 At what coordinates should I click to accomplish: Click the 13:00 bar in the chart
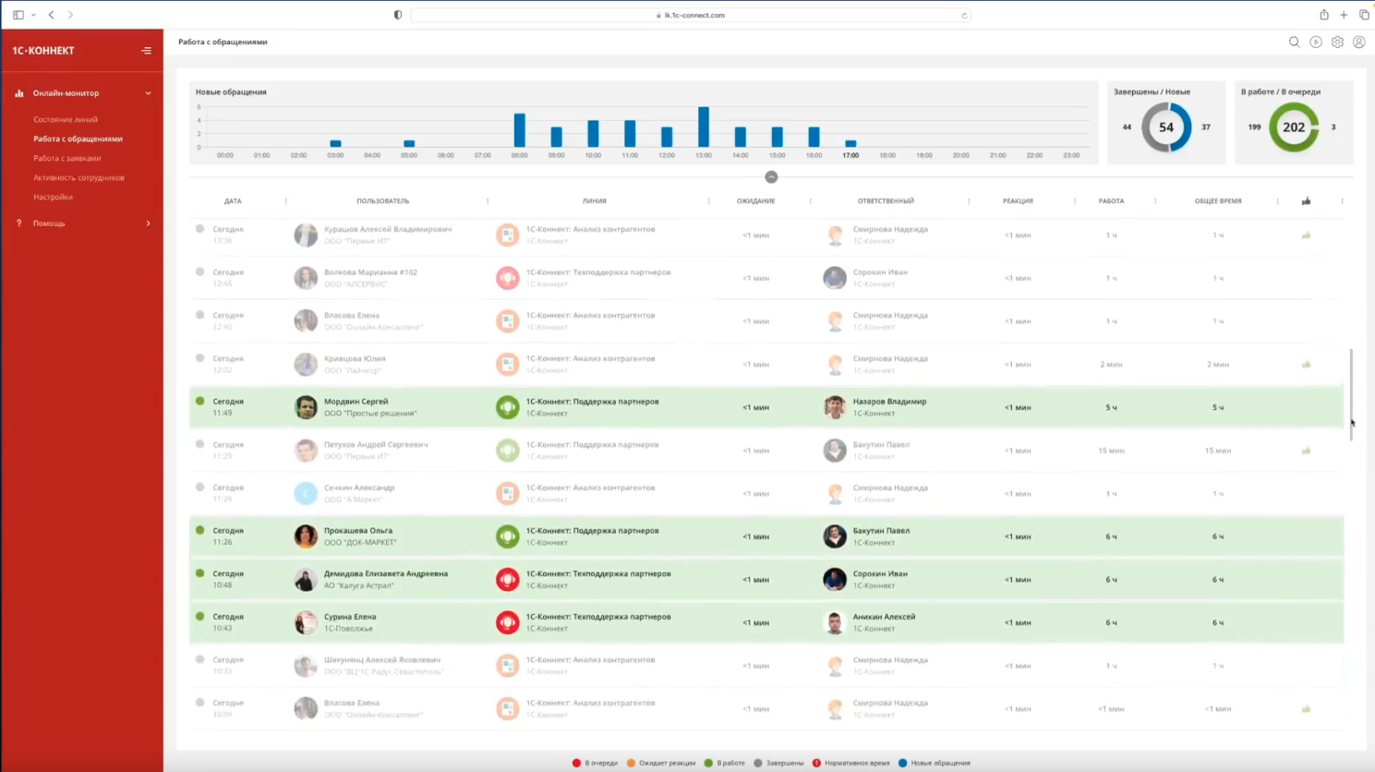[x=704, y=127]
